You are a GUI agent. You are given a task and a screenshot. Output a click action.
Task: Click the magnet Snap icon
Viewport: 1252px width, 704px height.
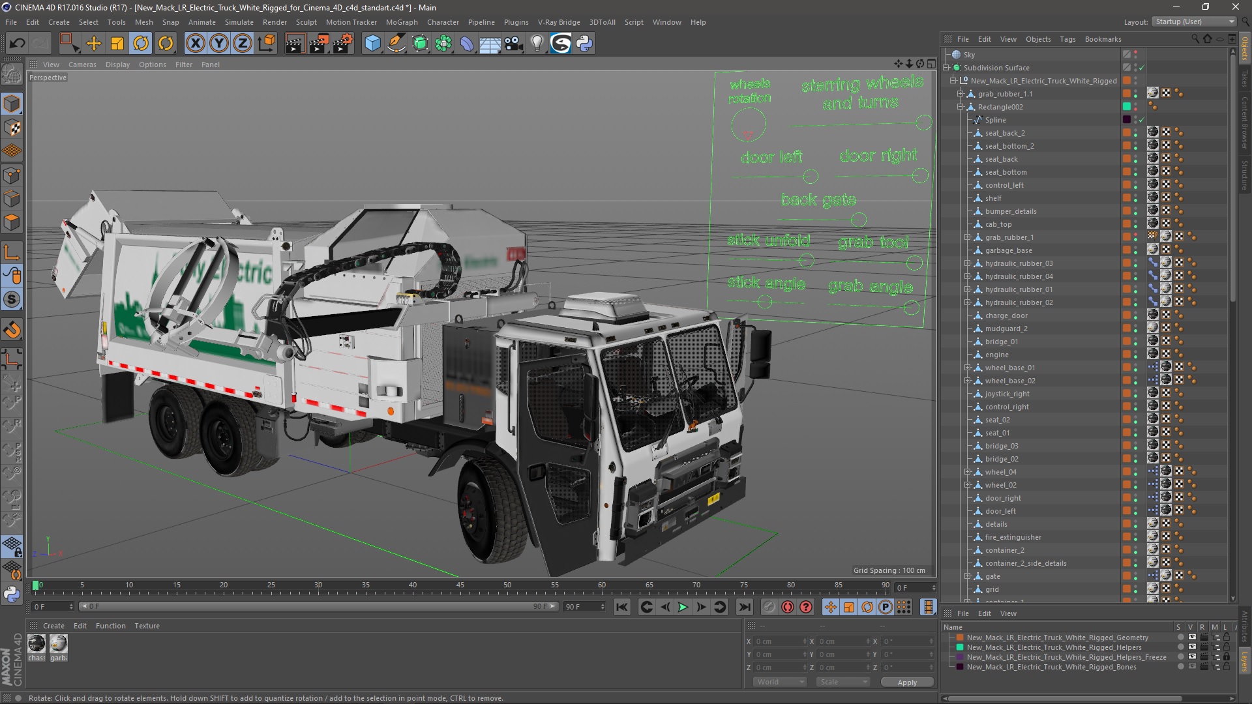pos(12,330)
